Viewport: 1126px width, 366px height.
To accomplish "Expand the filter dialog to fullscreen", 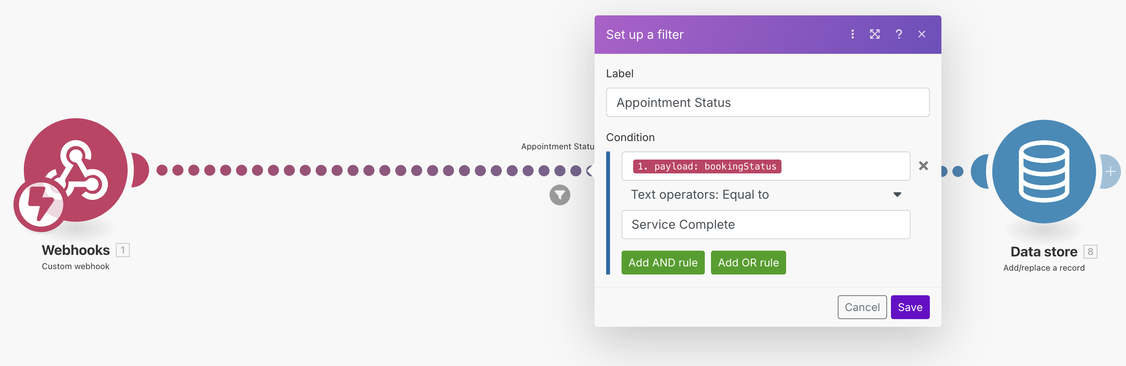I will [x=874, y=35].
